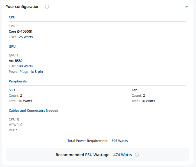This screenshot has width=196, height=167.
Task: Click the CPU 1 label
Action: tap(13, 26)
